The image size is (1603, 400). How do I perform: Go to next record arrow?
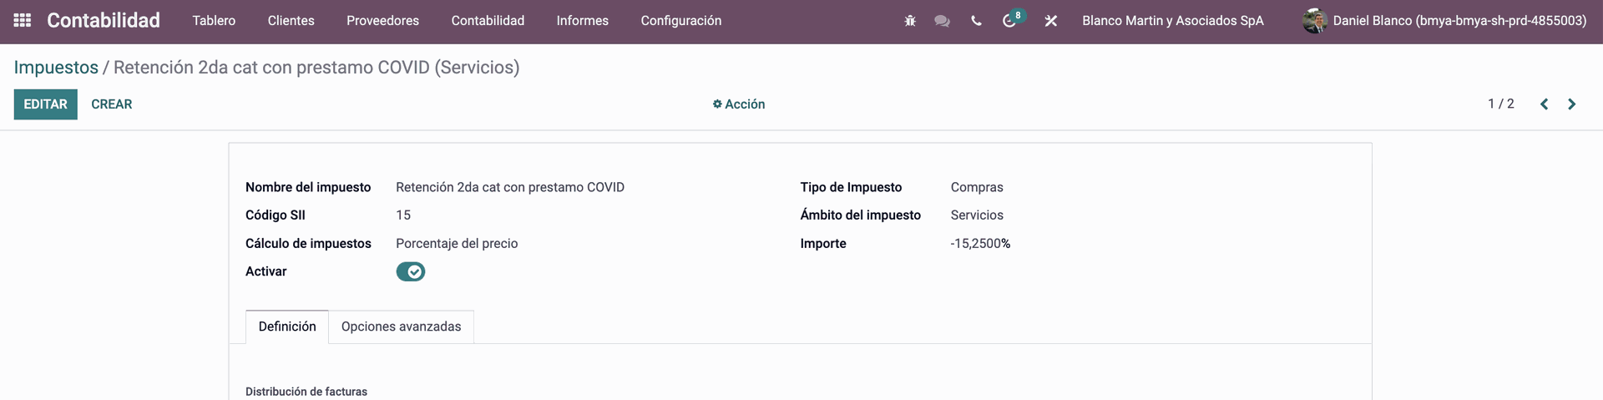coord(1571,104)
